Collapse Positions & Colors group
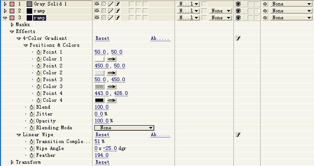Viewport: 314px width, 166px height. pyautogui.click(x=25, y=45)
